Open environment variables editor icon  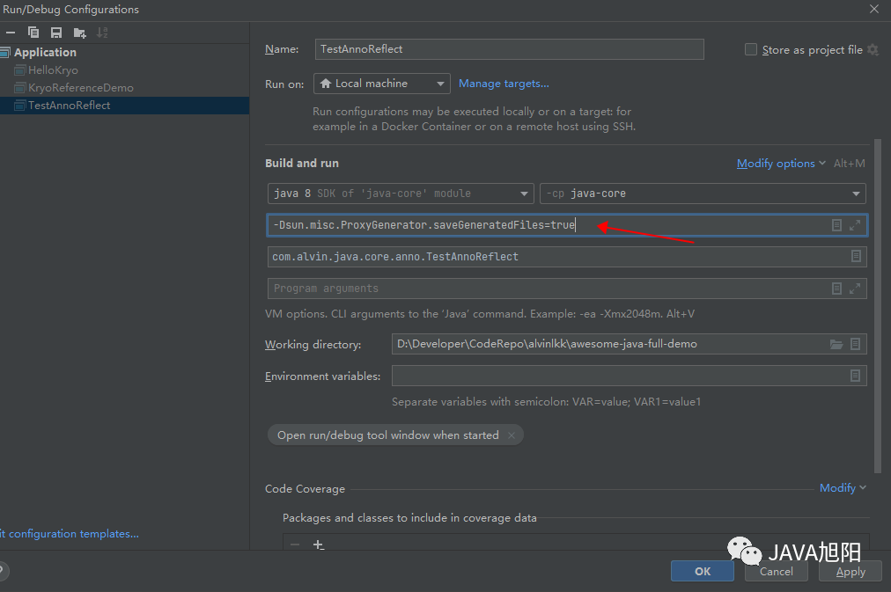click(855, 376)
